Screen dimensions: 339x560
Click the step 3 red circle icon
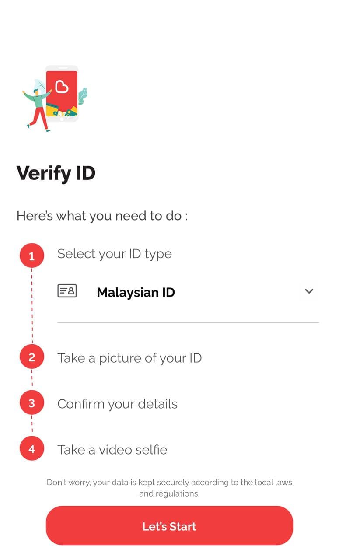(x=31, y=402)
